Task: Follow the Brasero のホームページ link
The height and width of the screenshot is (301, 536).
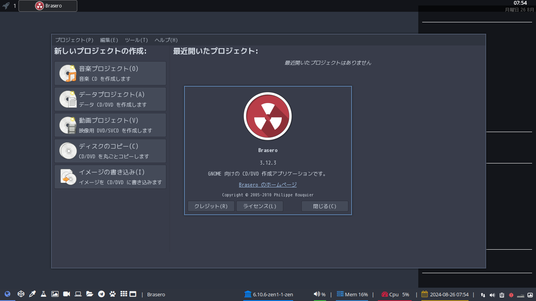Action: pos(268,185)
